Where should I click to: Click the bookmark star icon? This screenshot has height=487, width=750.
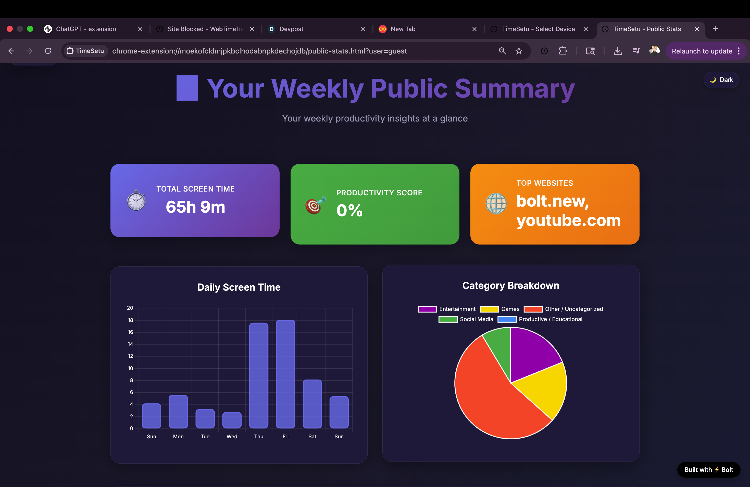click(519, 51)
